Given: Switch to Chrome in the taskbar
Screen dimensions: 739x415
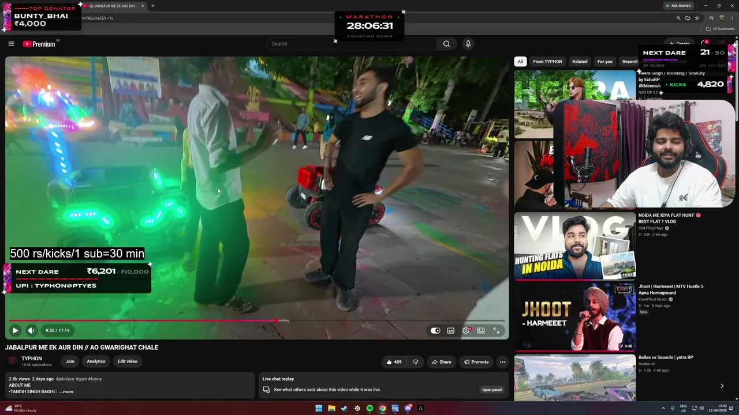Looking at the screenshot, I should pos(382,409).
